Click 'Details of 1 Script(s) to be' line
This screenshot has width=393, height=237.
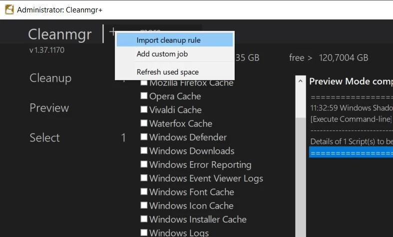pos(352,141)
